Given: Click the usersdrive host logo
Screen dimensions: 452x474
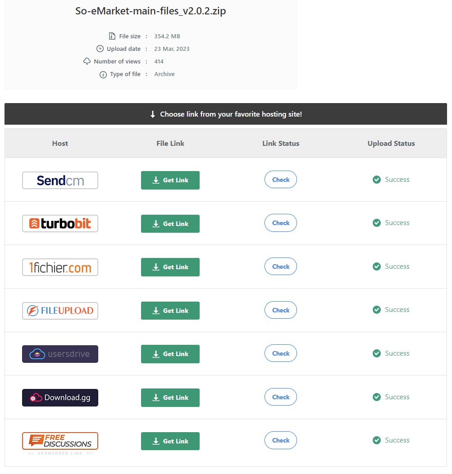Looking at the screenshot, I should click(x=60, y=354).
